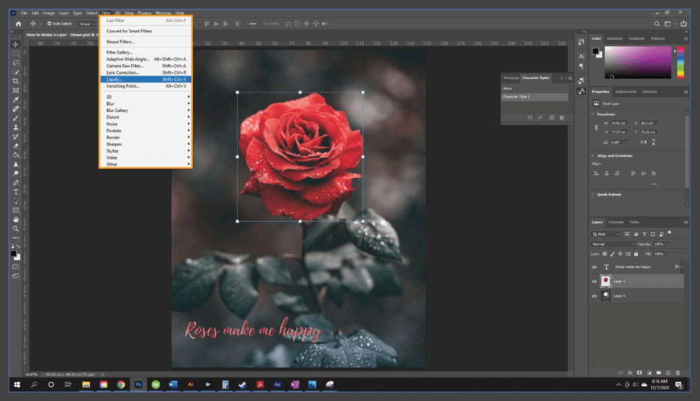Click the Zoom tool magnifier icon
700x401 pixels.
coord(15,229)
